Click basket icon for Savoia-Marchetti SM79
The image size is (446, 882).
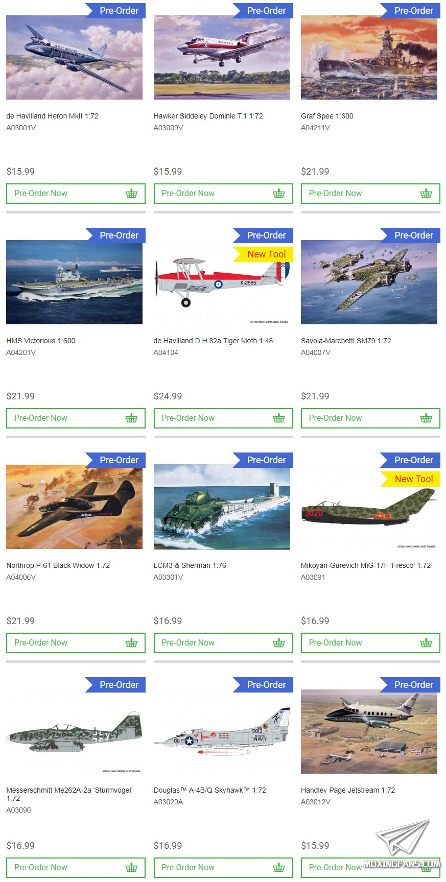point(426,418)
